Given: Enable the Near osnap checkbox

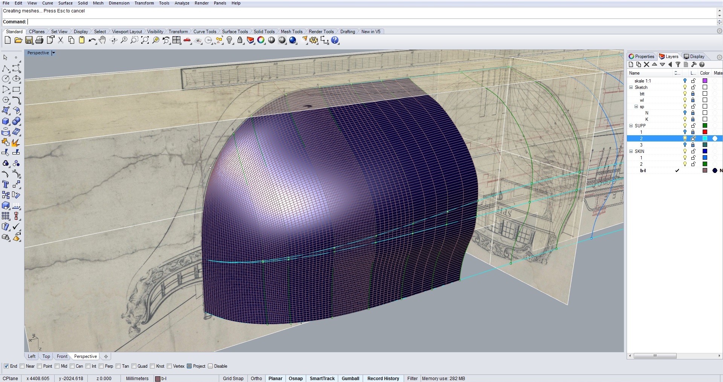Looking at the screenshot, I should tap(22, 366).
